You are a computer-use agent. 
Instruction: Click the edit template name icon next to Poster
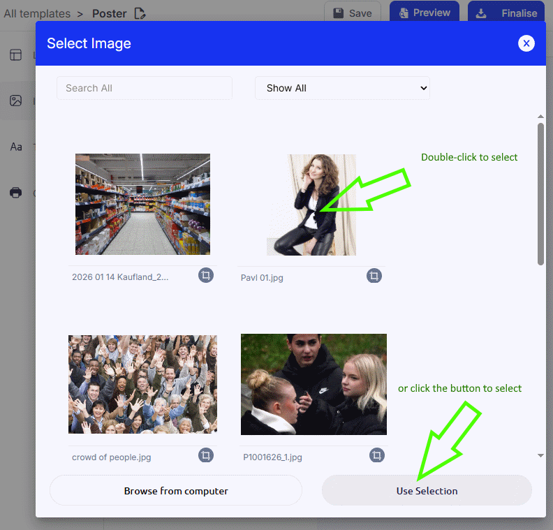[140, 13]
